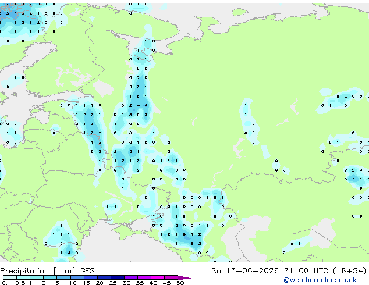This screenshot has height=285, width=369.
Task: Select the 25–30 mm legend color swatch
Action: [x=118, y=277]
